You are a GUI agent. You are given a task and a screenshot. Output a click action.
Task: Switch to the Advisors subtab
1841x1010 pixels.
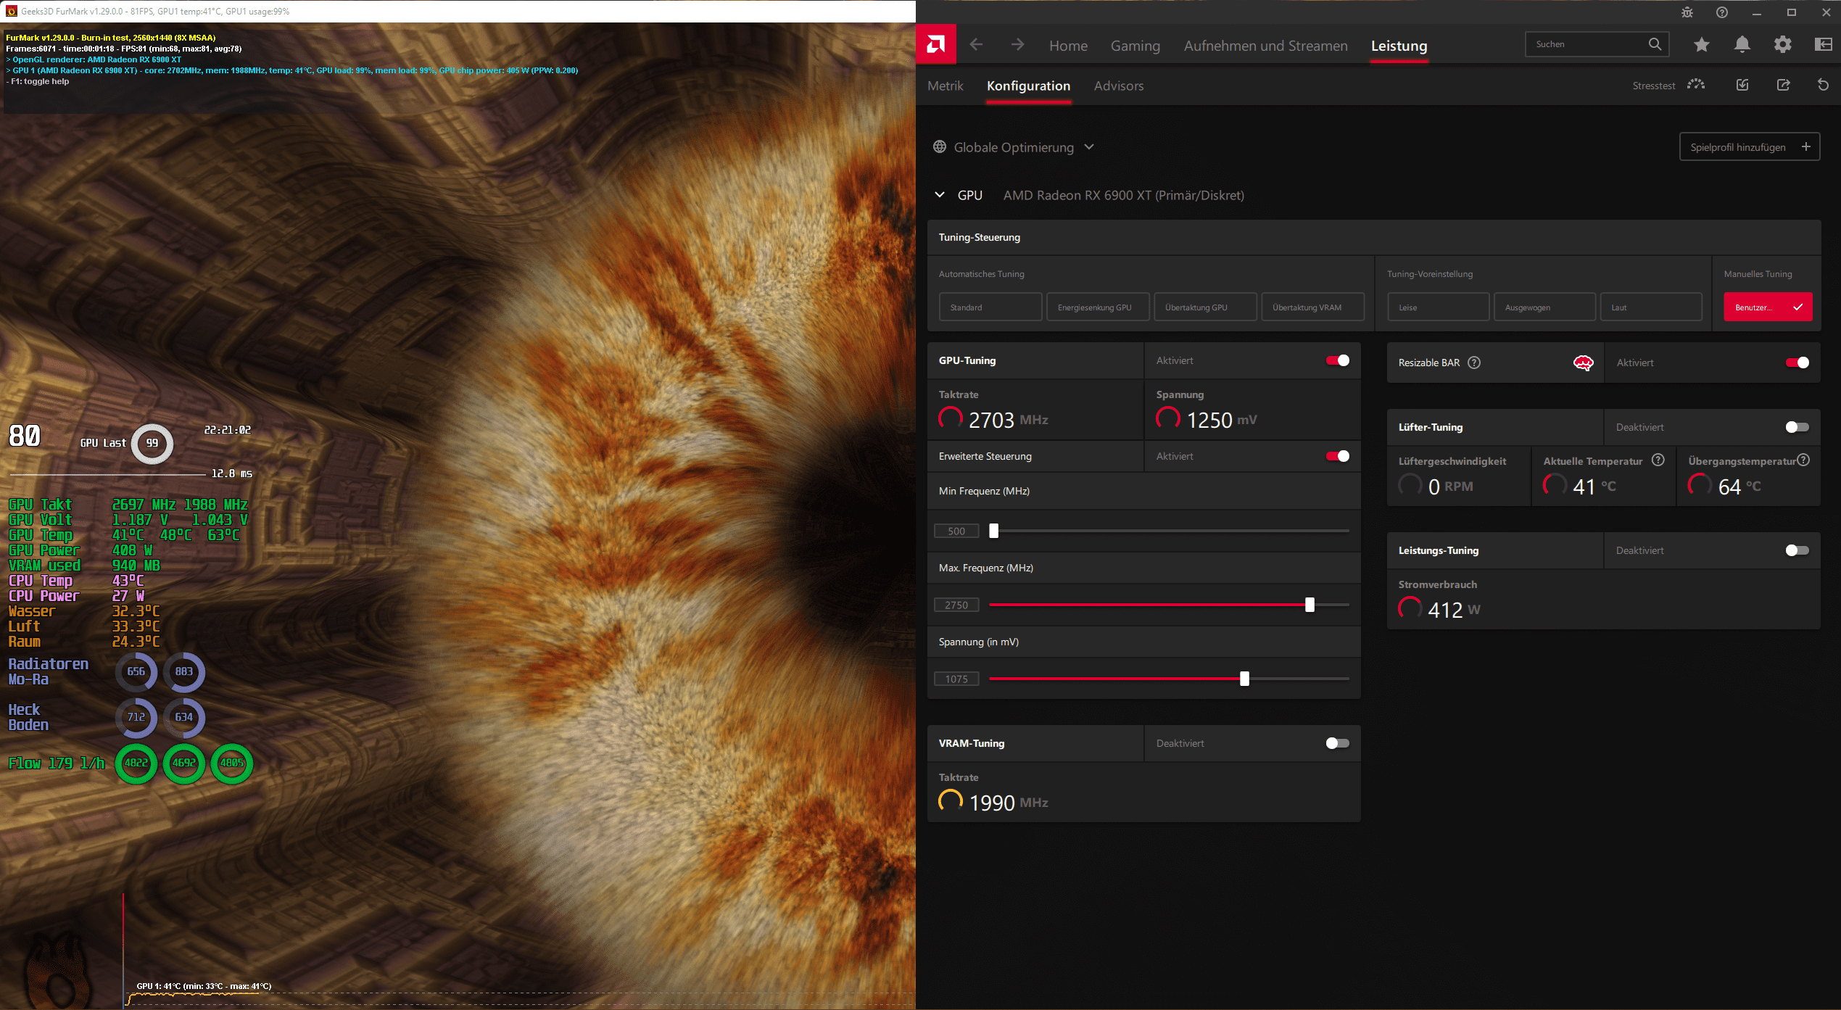(x=1119, y=86)
